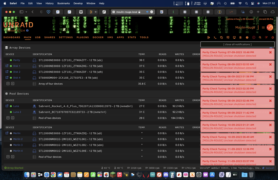Image resolution: width=278 pixels, height=180 pixels.
Task: Browse the Luna pool via link icon
Action: click(7, 106)
